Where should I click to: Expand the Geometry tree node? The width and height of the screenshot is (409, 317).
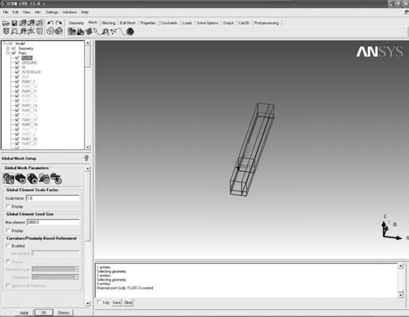[8, 48]
